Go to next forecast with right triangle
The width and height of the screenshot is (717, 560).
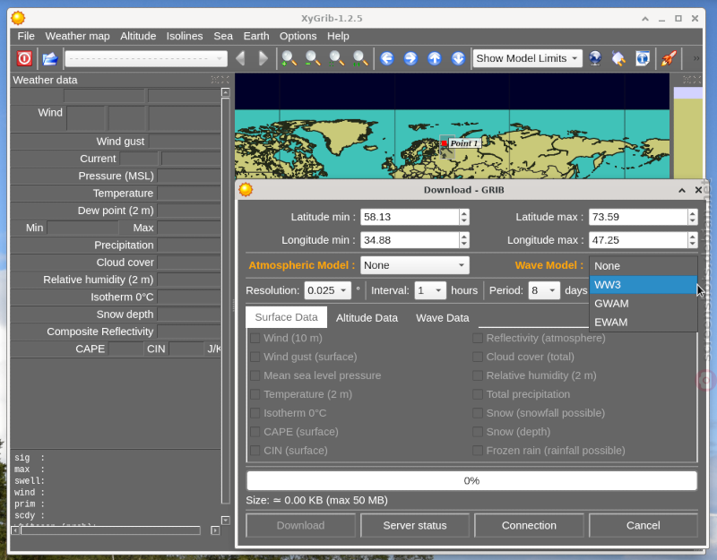[263, 58]
